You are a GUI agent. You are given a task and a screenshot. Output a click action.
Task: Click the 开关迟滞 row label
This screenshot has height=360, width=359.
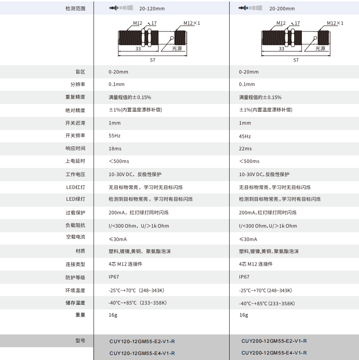coord(75,123)
